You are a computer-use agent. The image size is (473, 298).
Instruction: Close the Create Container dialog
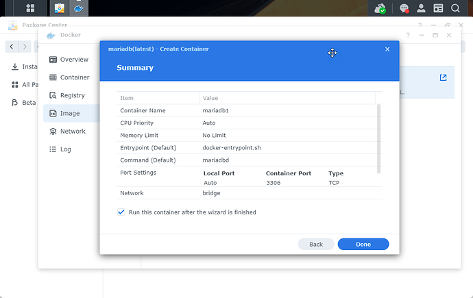[387, 49]
